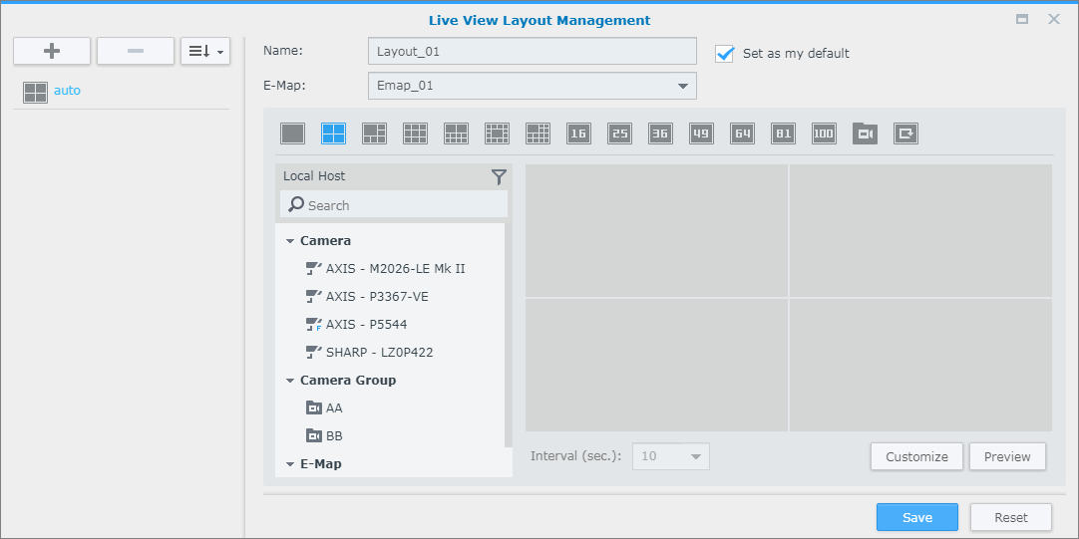The width and height of the screenshot is (1079, 539).
Task: Choose the sequential rotation layout icon
Action: point(905,134)
